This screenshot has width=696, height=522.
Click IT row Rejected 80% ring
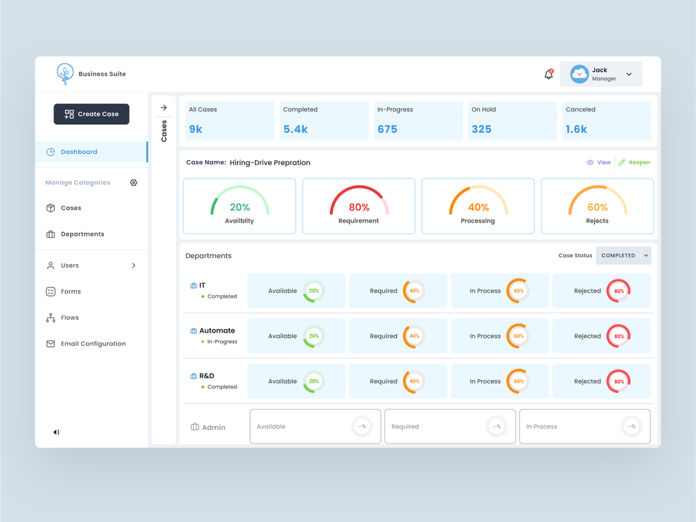(618, 291)
